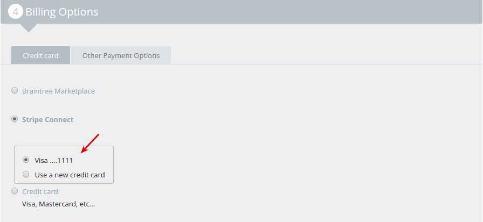Select the Braintree Marketplace radio button

tap(15, 91)
